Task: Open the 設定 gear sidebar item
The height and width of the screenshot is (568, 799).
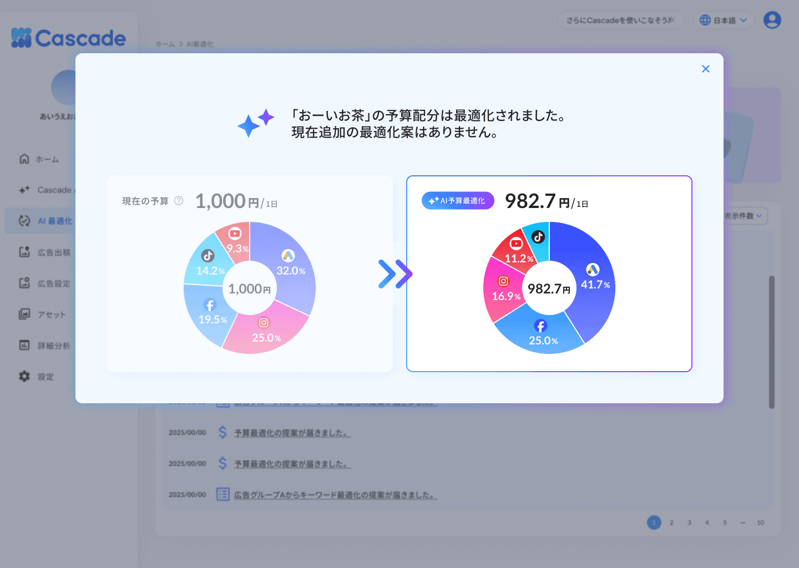Action: pos(37,377)
